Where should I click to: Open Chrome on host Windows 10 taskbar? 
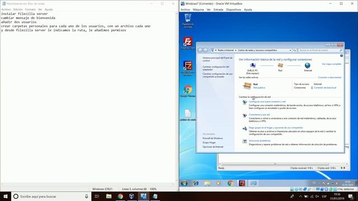[120, 197]
